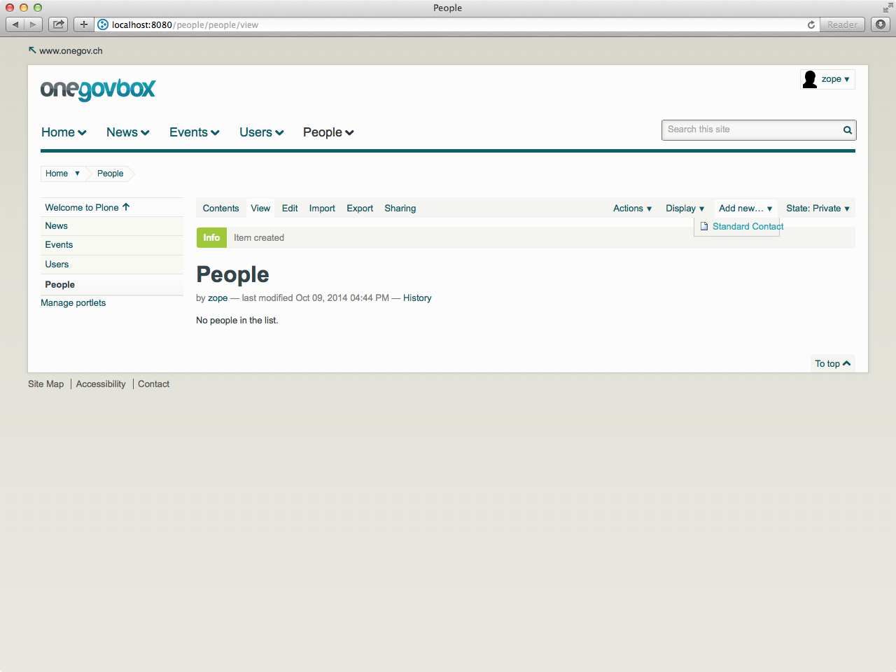896x672 pixels.
Task: Expand the People navigation menu chevron
Action: click(349, 133)
